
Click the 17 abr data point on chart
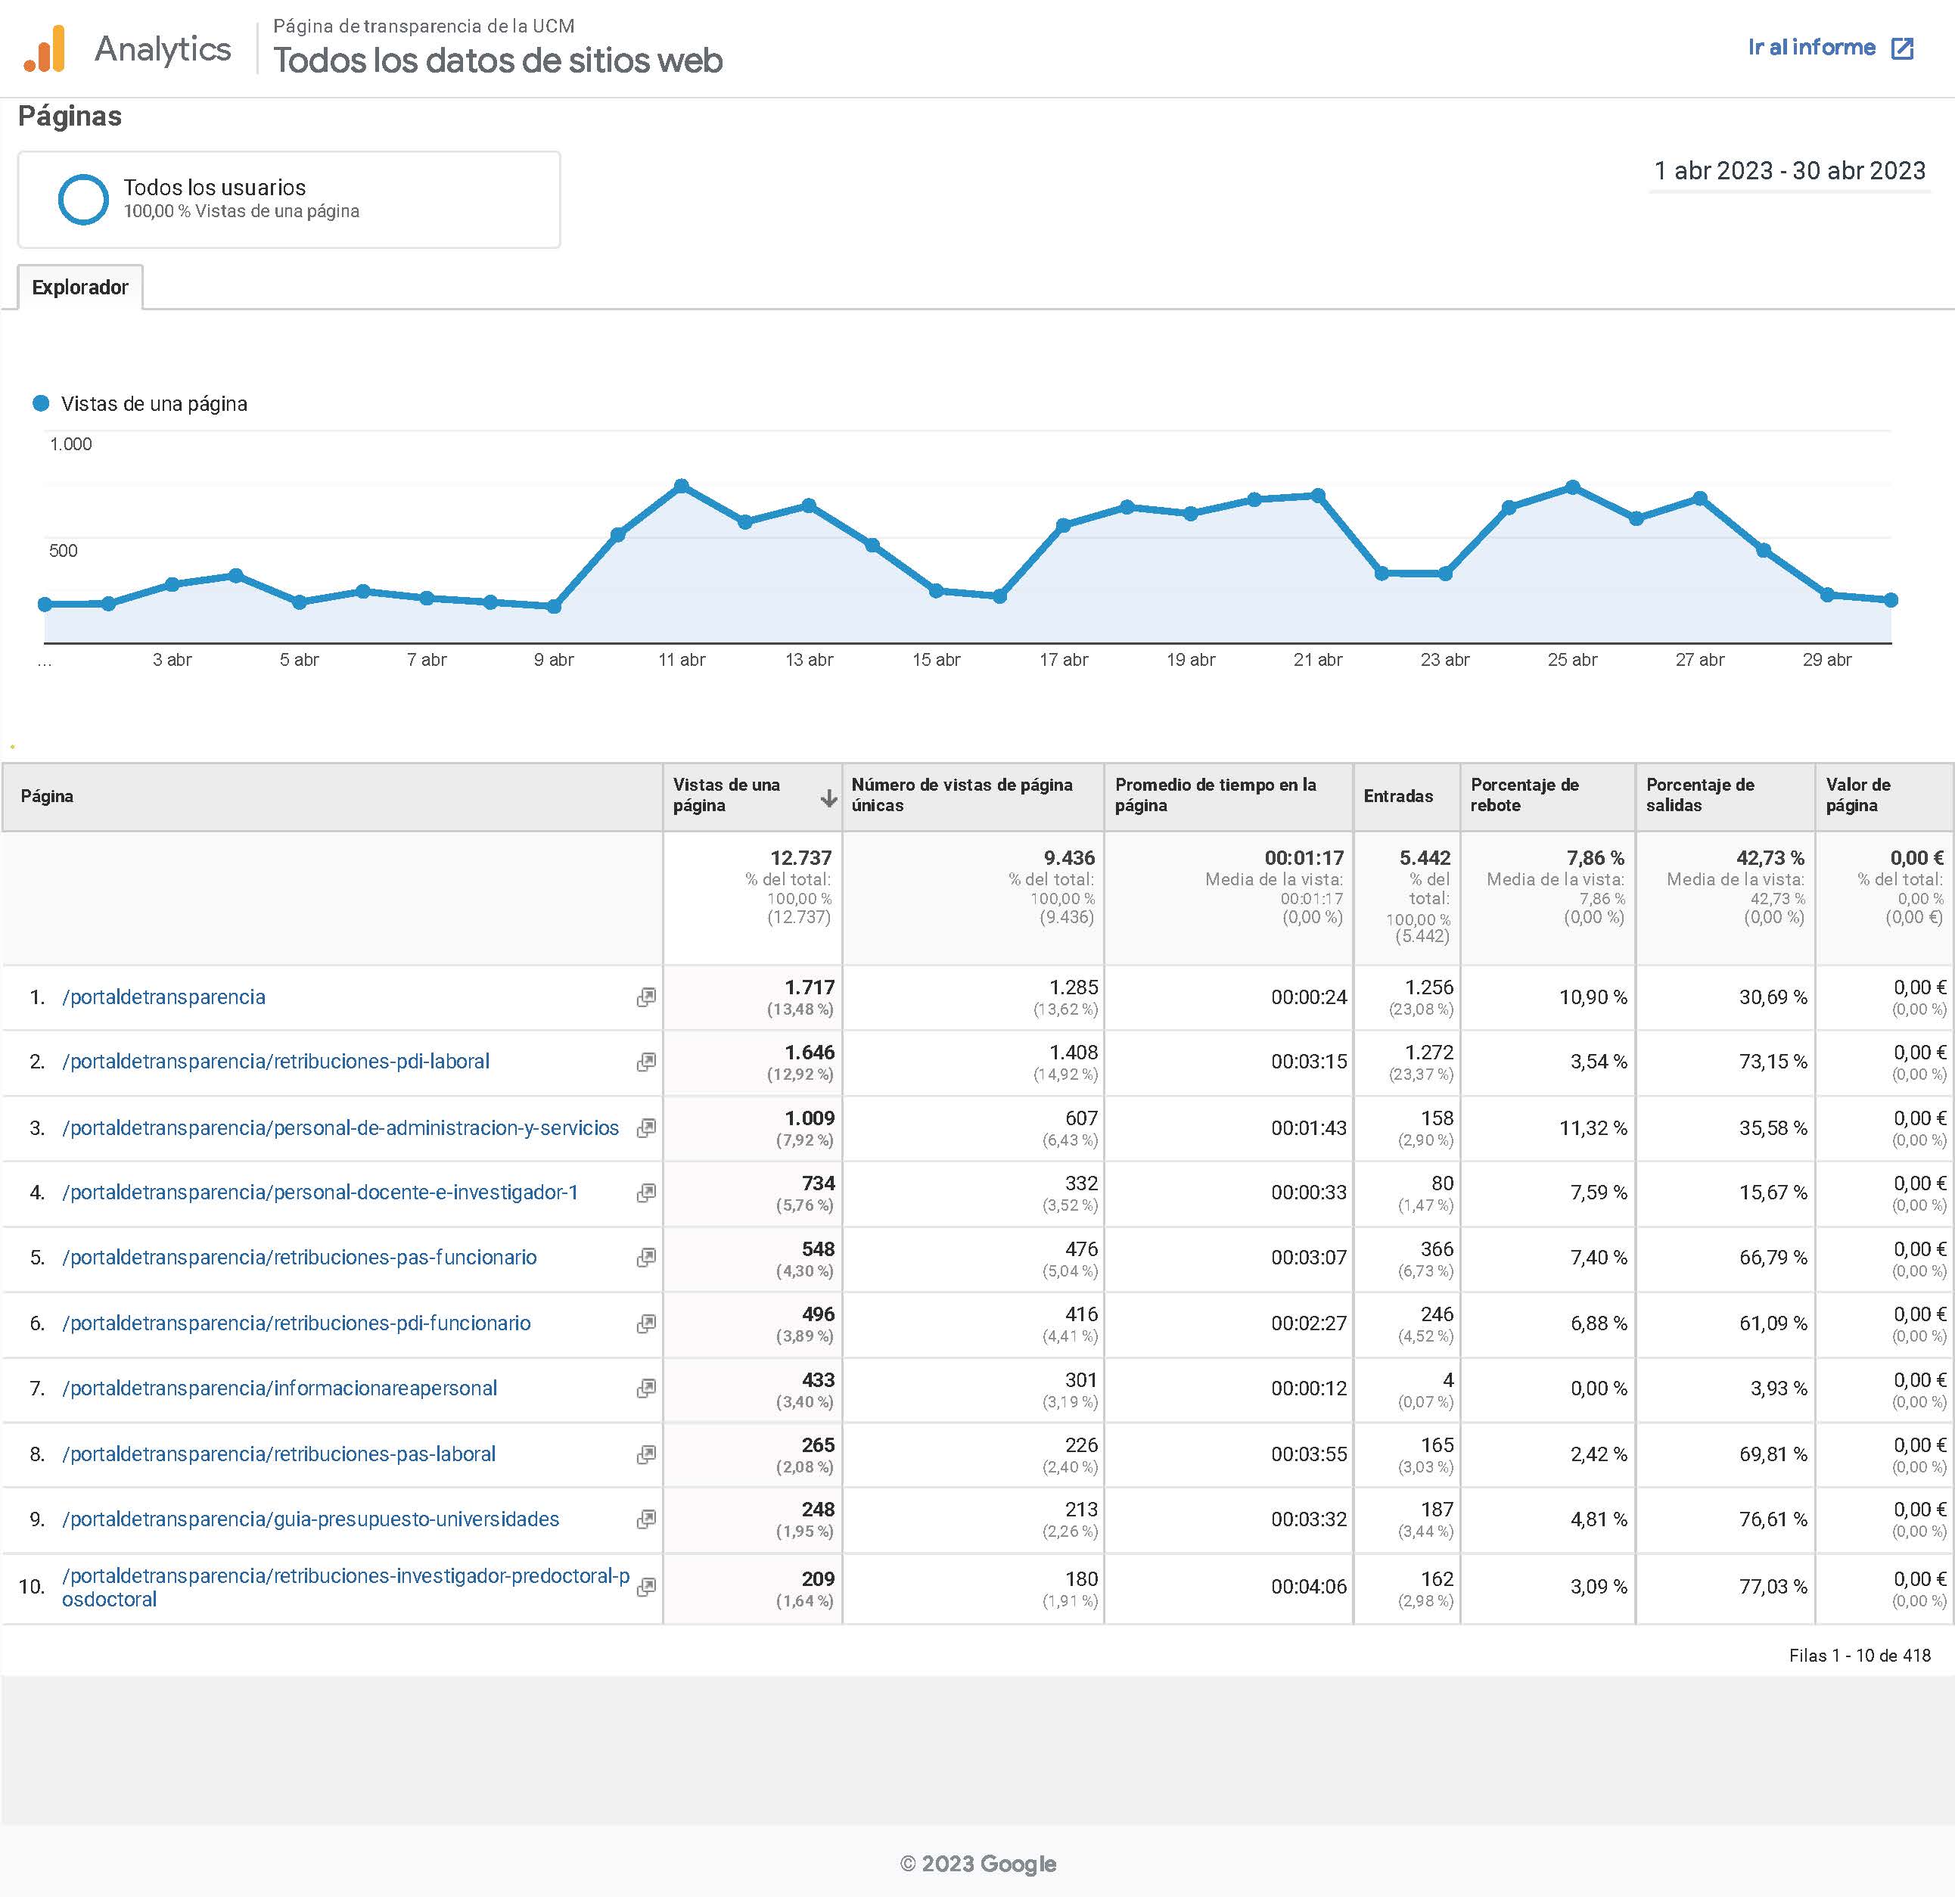(x=1063, y=526)
